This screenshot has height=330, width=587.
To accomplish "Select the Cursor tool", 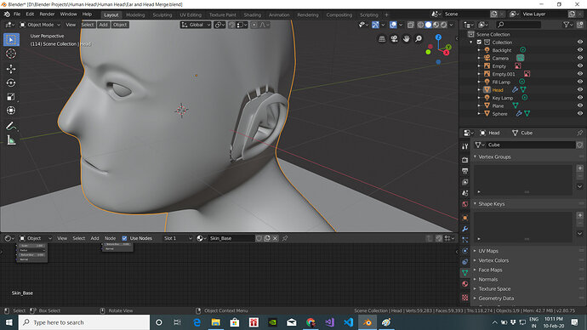I will tap(11, 54).
